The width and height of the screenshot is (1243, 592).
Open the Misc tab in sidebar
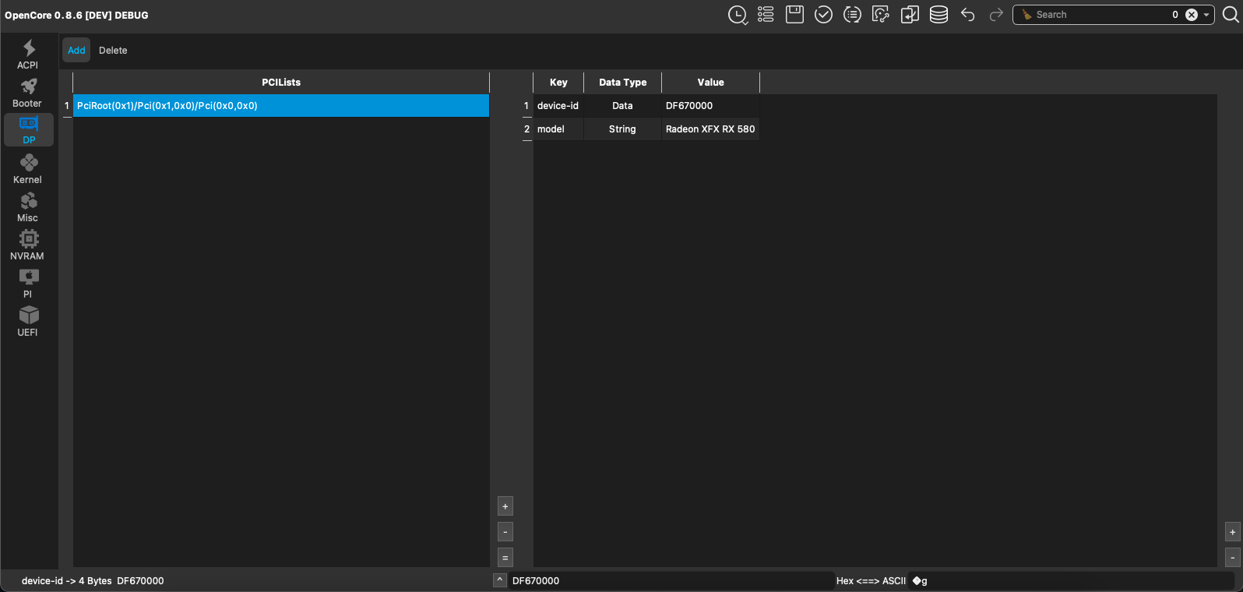pyautogui.click(x=28, y=207)
